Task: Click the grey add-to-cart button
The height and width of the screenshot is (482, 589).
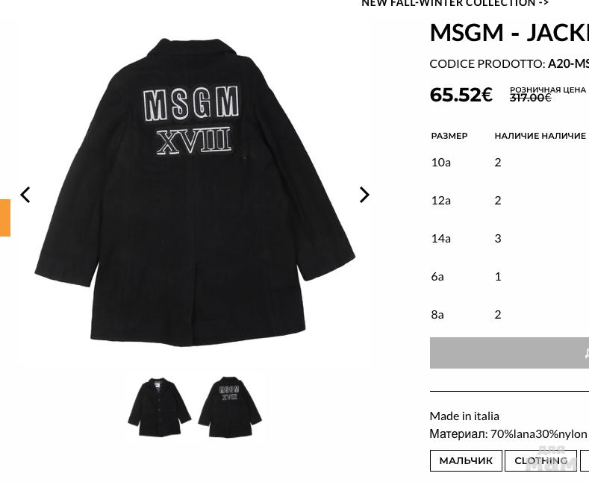Action: coord(509,353)
